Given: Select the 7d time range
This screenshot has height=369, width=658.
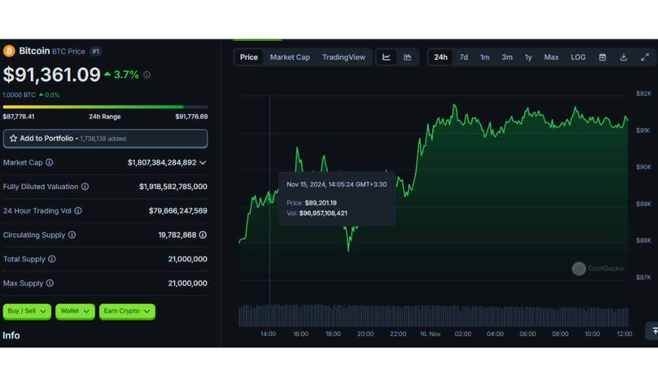Looking at the screenshot, I should [464, 57].
